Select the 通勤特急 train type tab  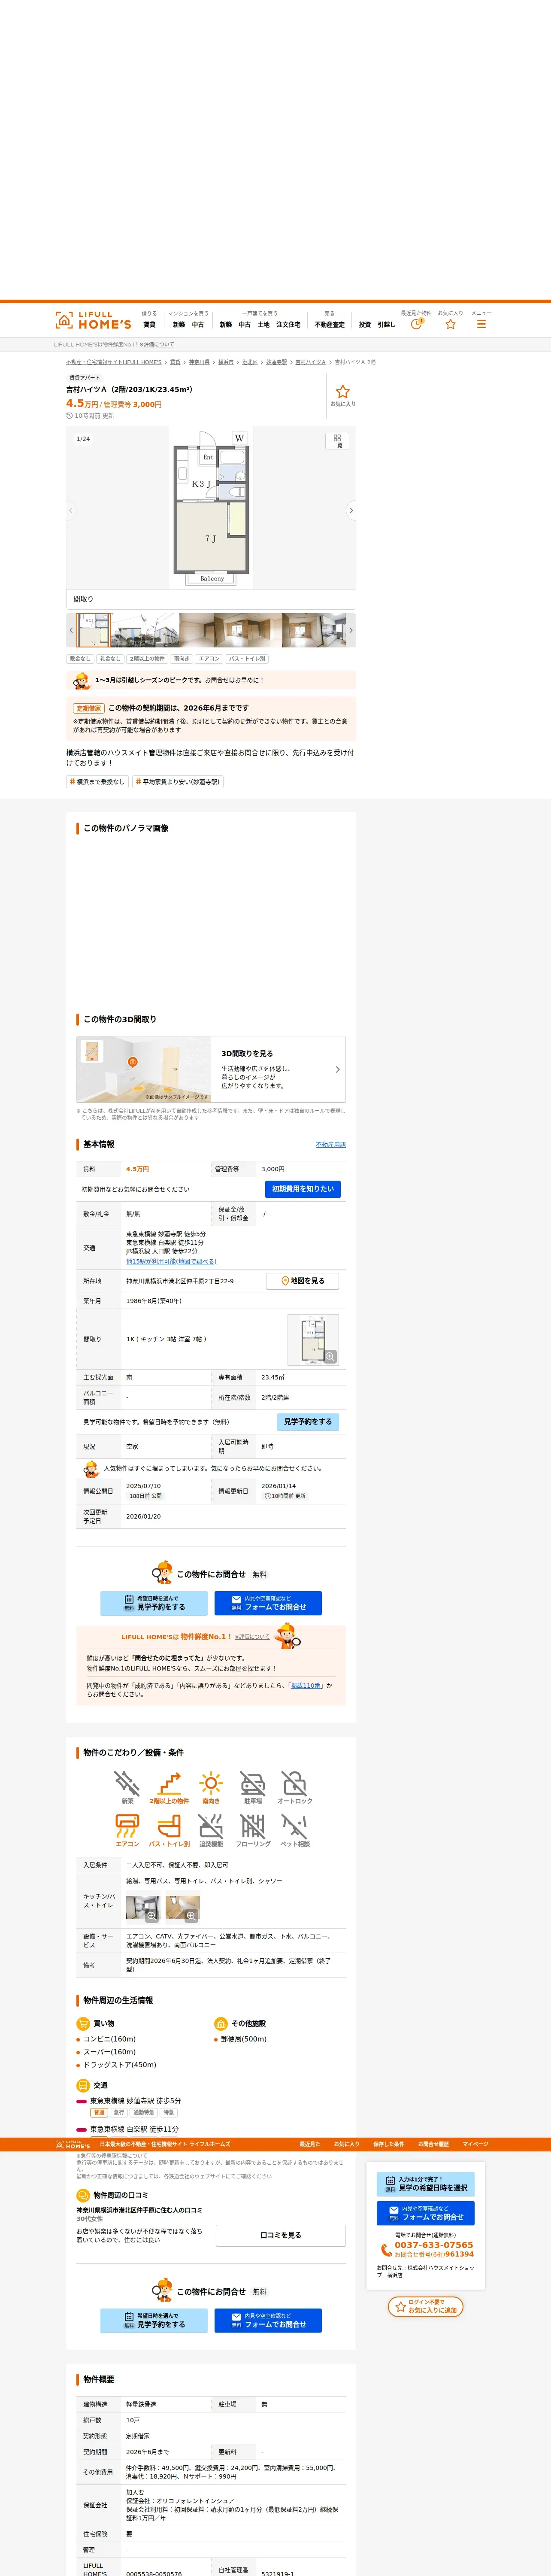144,2113
